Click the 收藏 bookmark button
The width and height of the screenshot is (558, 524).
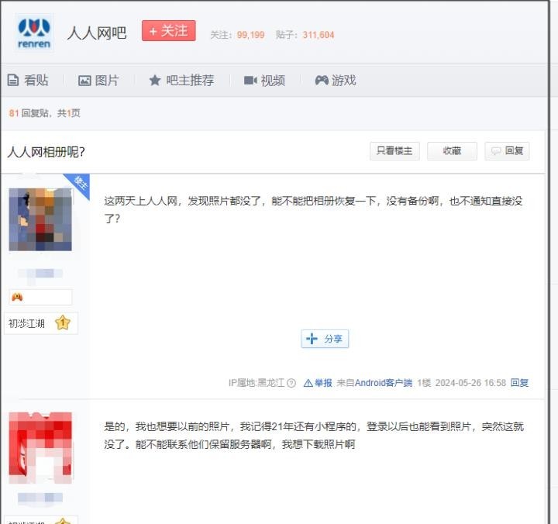tap(452, 151)
